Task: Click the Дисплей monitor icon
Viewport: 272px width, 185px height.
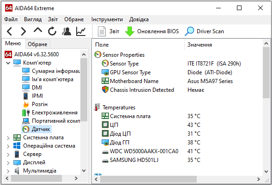Action: (17, 163)
